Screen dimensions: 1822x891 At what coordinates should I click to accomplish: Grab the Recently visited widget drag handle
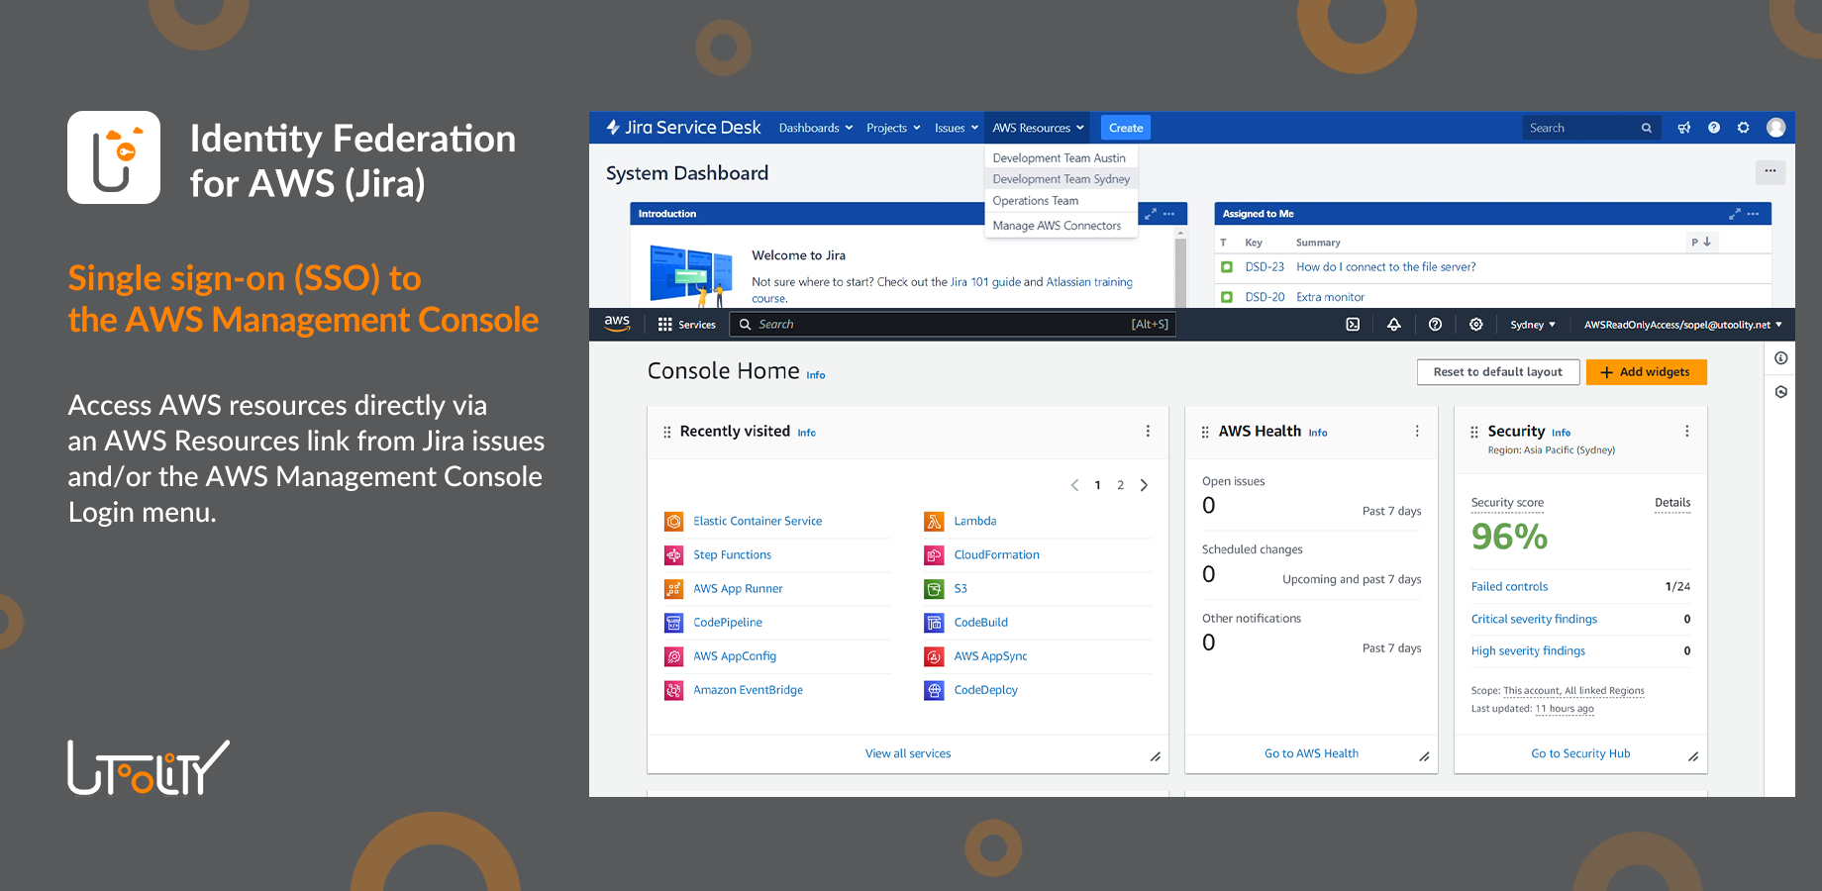666,433
